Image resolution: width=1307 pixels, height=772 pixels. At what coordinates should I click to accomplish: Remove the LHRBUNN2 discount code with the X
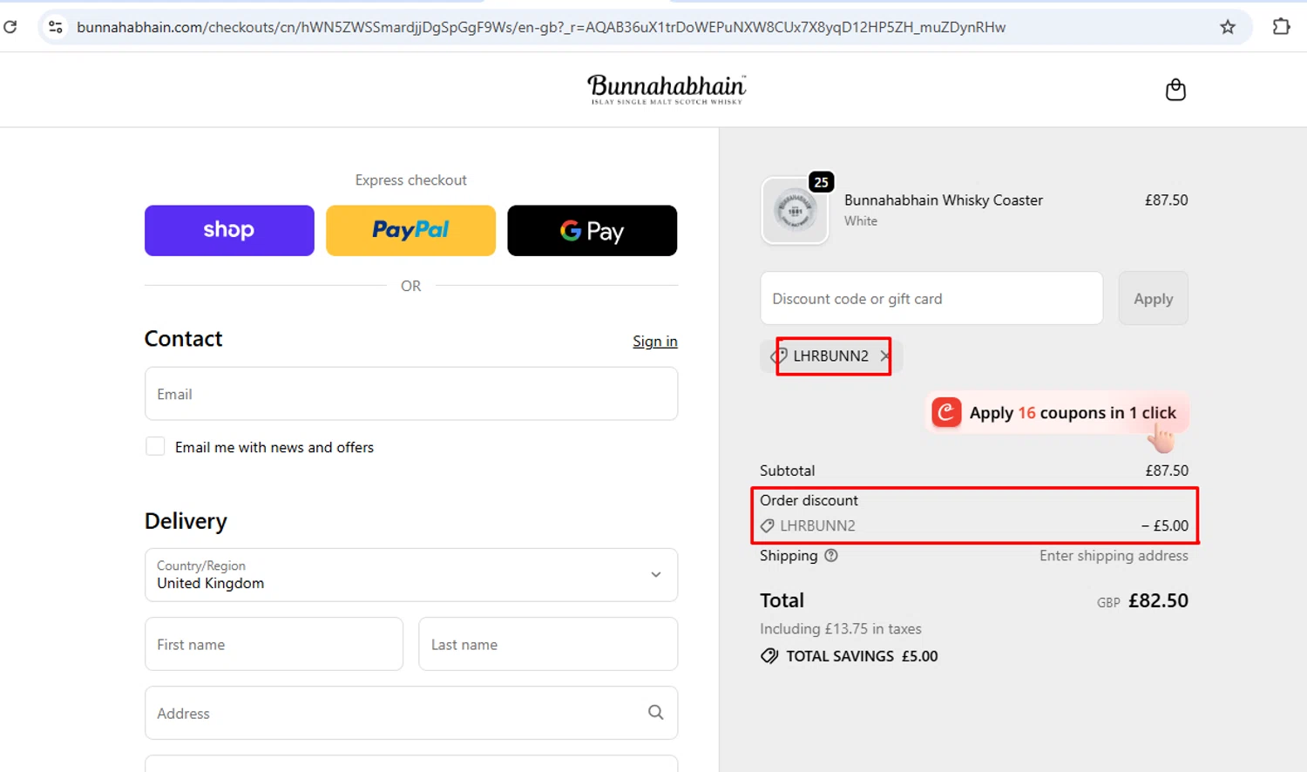(x=884, y=356)
